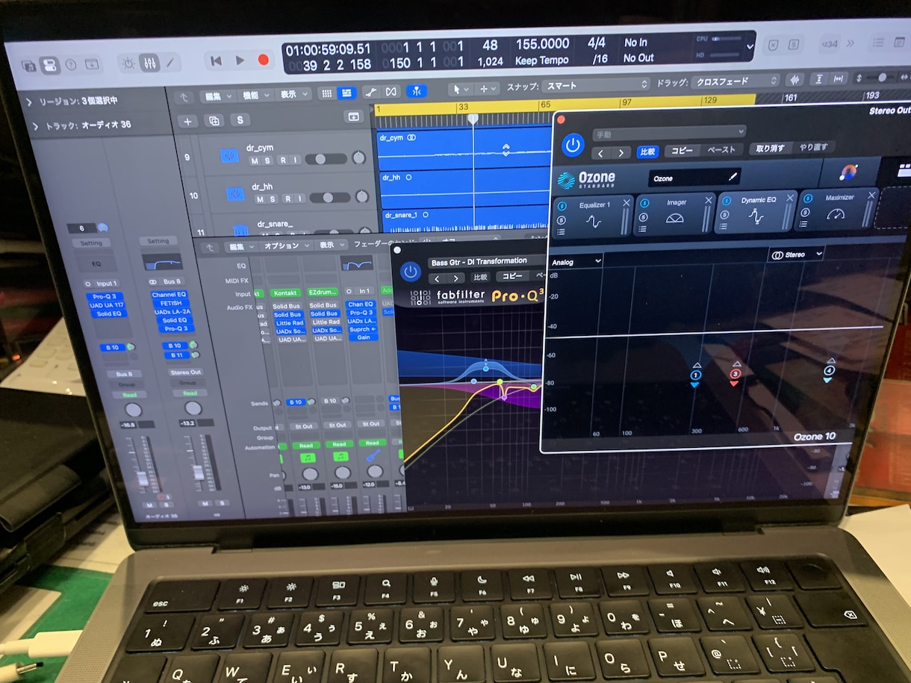Open the Ozone Analog mode dropdown
The width and height of the screenshot is (911, 683).
(x=576, y=262)
